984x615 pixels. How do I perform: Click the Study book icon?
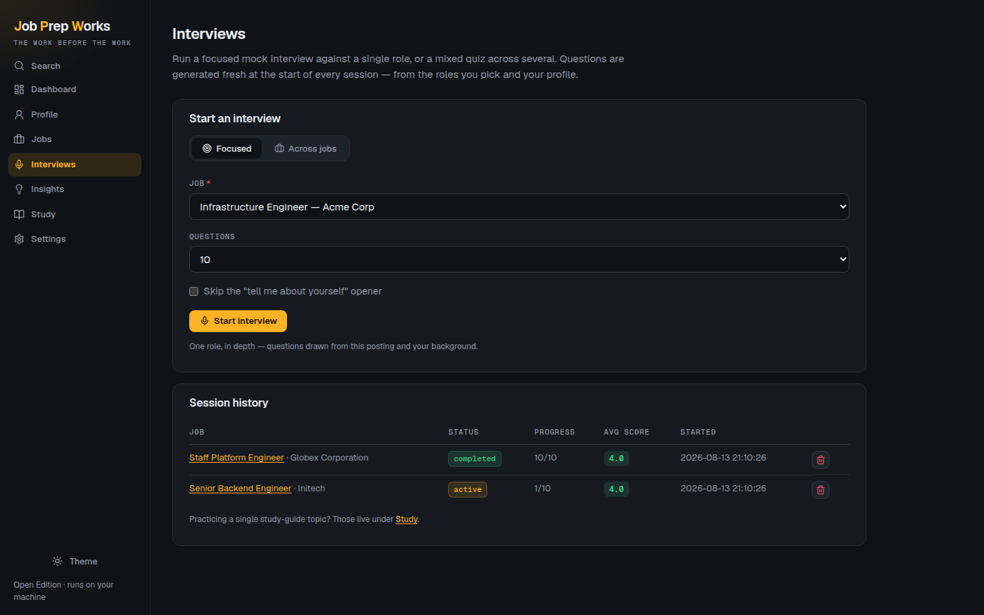coord(19,215)
